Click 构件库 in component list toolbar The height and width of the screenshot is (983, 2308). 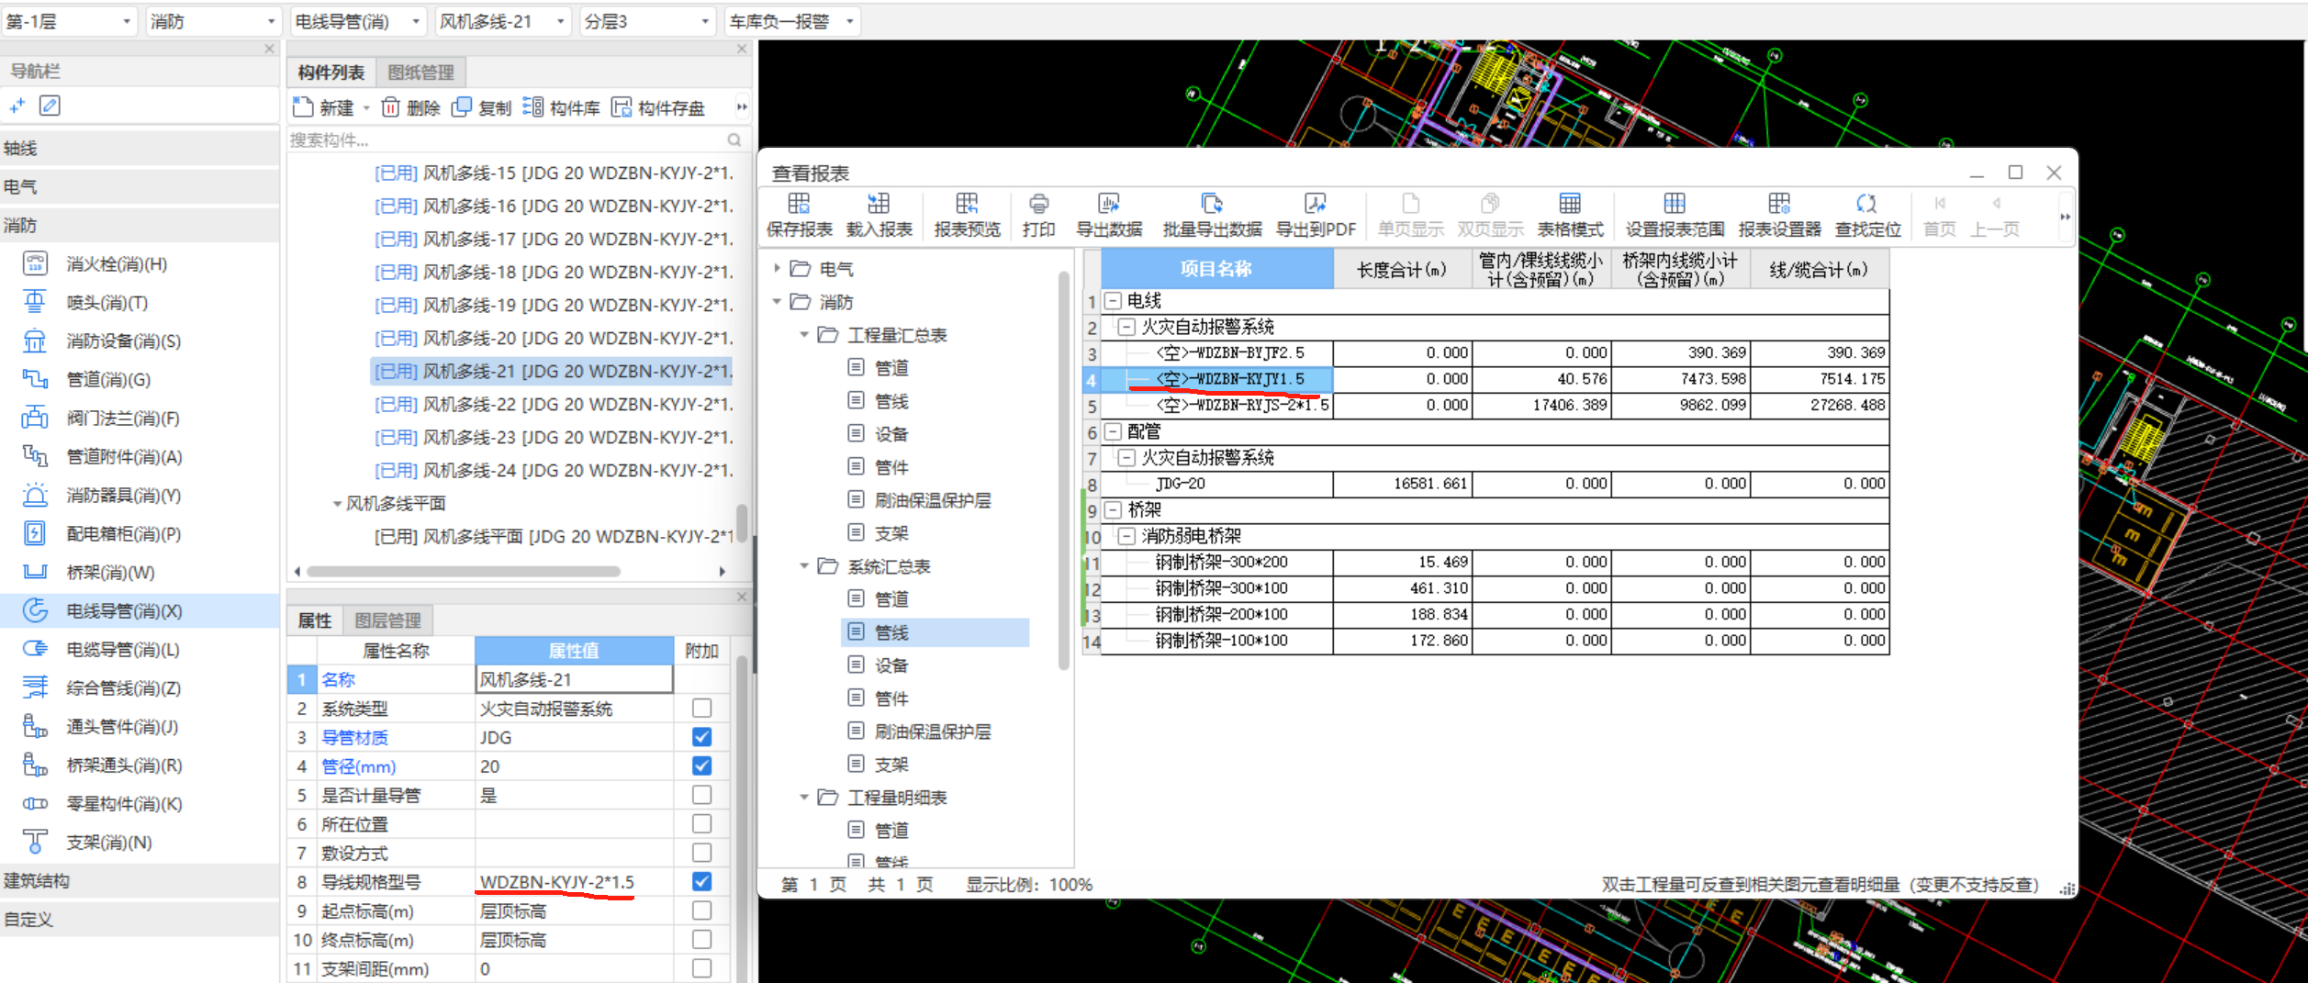pos(561,108)
